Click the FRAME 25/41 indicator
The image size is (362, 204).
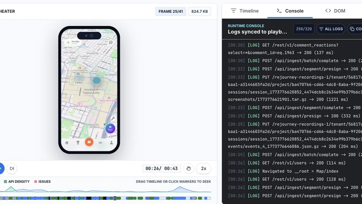point(171,11)
